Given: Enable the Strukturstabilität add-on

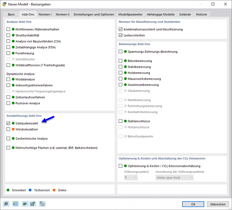Looking at the screenshot, I should (8, 35).
